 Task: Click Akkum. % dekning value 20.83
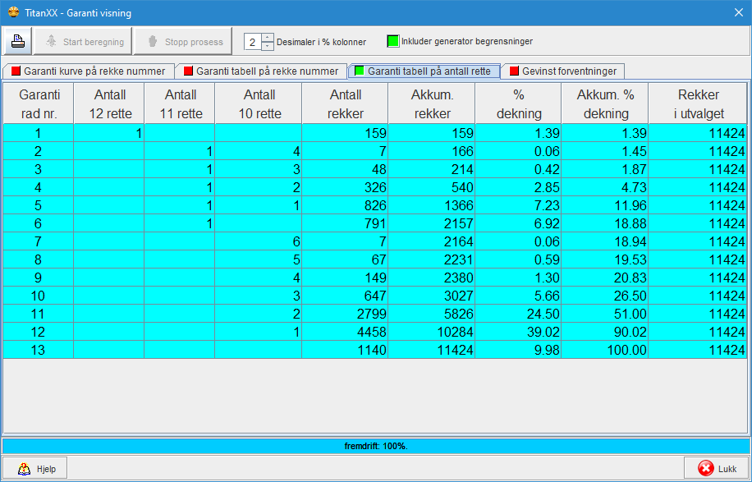(x=605, y=278)
